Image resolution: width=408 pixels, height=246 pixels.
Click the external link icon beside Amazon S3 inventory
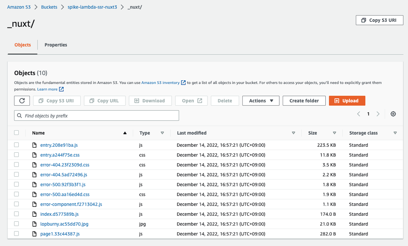tap(183, 83)
